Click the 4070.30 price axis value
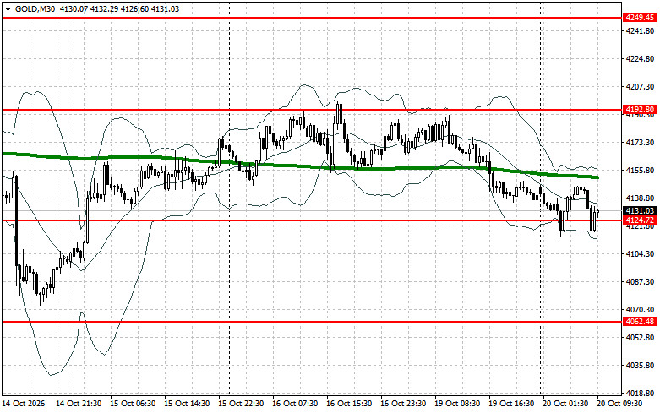This screenshot has width=660, height=413. [640, 310]
